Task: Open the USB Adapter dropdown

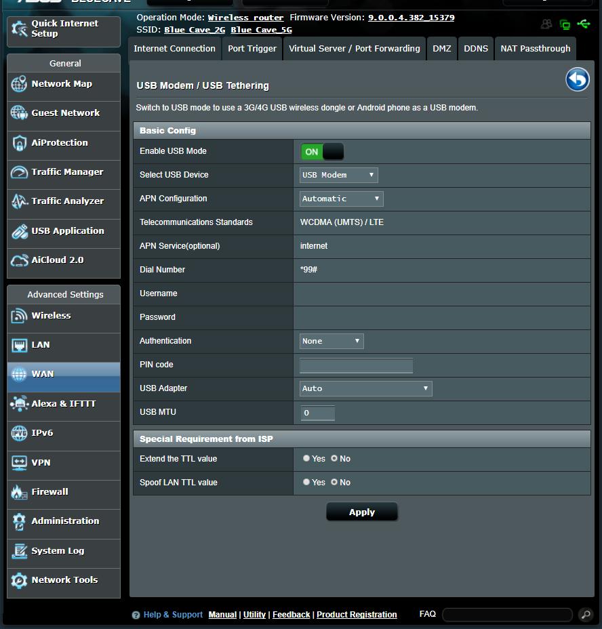Action: pos(365,388)
